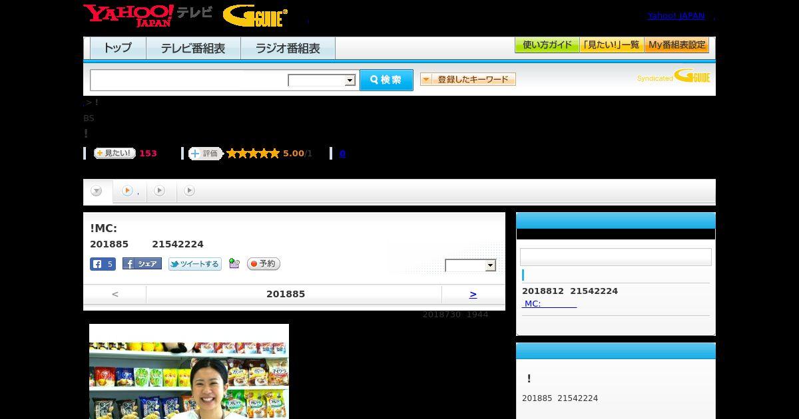Expand the dropdown inside the search bar

tap(322, 80)
